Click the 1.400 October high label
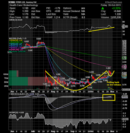The width and height of the screenshot is (130, 133). click(x=108, y=68)
